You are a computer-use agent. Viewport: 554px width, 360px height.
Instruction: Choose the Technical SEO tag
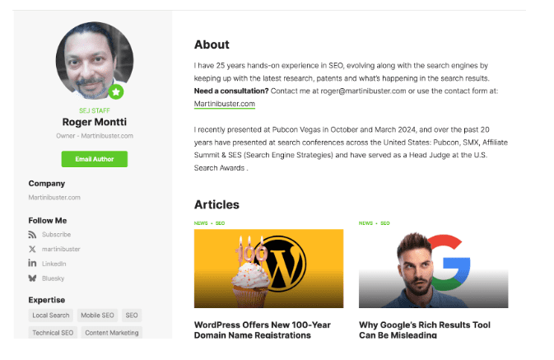(53, 333)
